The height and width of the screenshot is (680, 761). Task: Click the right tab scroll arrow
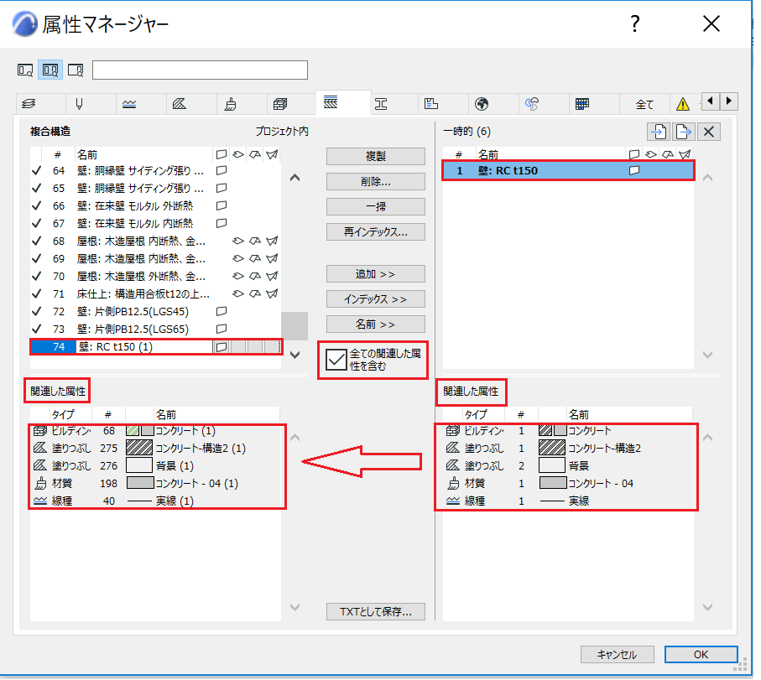pos(729,101)
